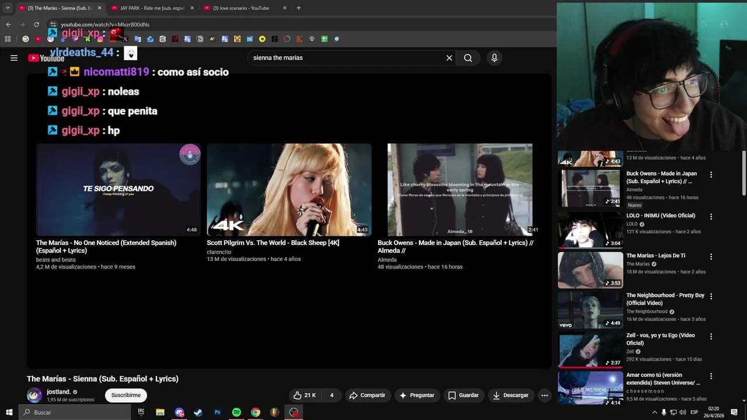
Task: Open File Explorer from the taskbar
Action: click(160, 412)
